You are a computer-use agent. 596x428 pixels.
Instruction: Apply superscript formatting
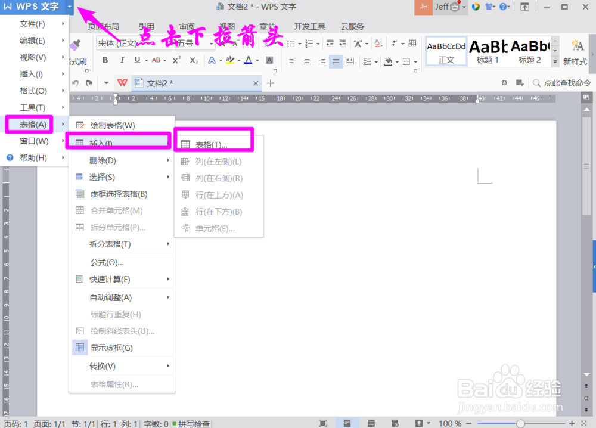176,59
